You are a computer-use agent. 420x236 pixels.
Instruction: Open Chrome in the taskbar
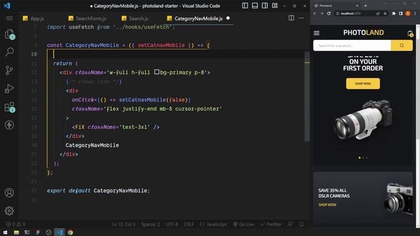coord(70,232)
